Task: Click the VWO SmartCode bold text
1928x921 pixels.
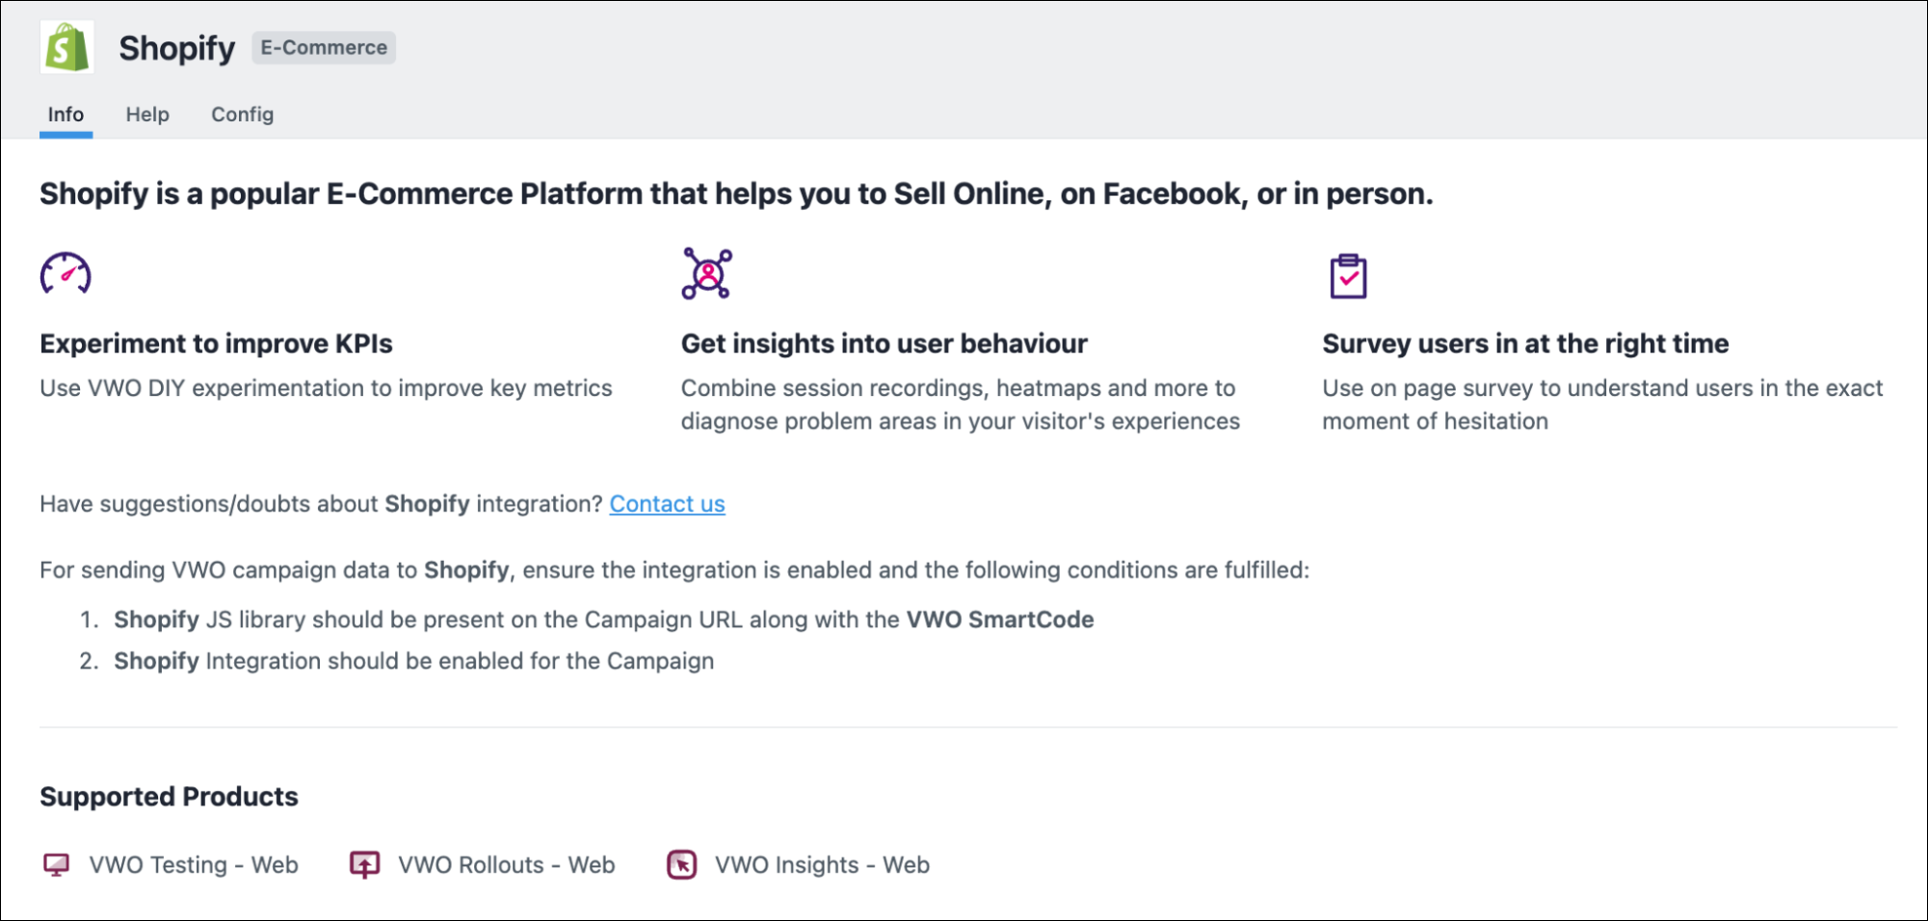Action: pos(1000,619)
